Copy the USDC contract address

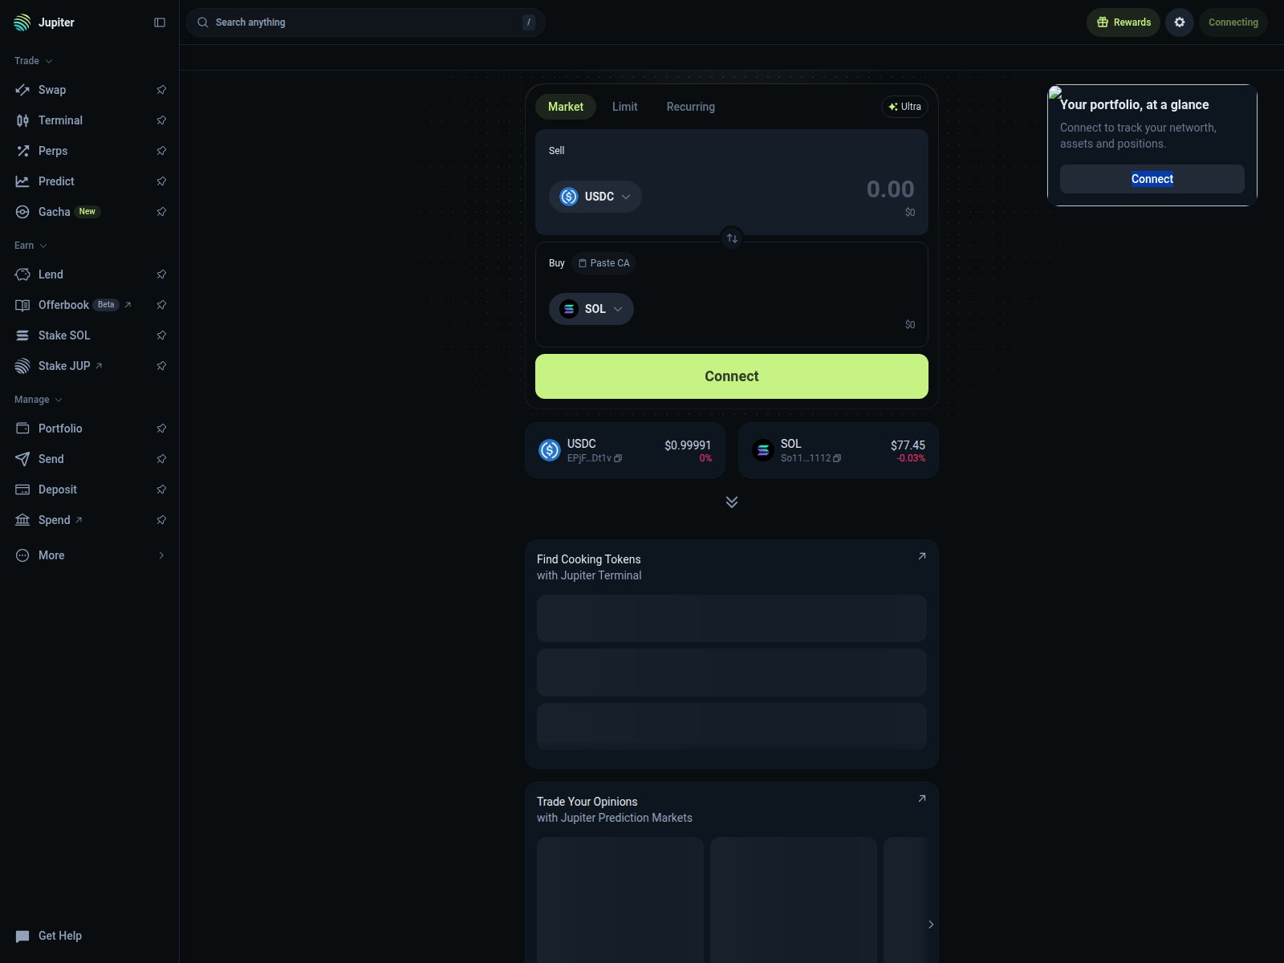click(618, 458)
